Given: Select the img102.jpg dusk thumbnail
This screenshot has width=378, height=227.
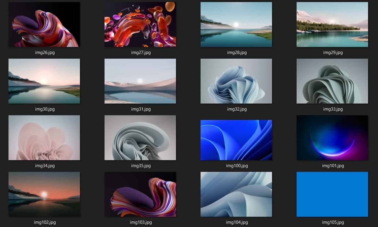Looking at the screenshot, I should click(44, 194).
